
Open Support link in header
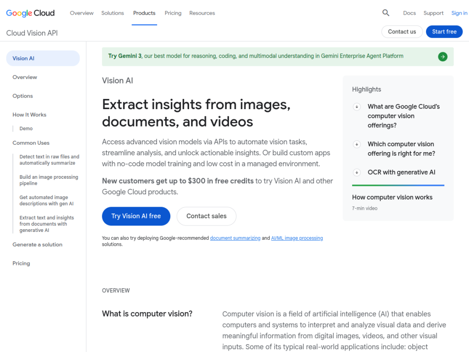pos(433,13)
